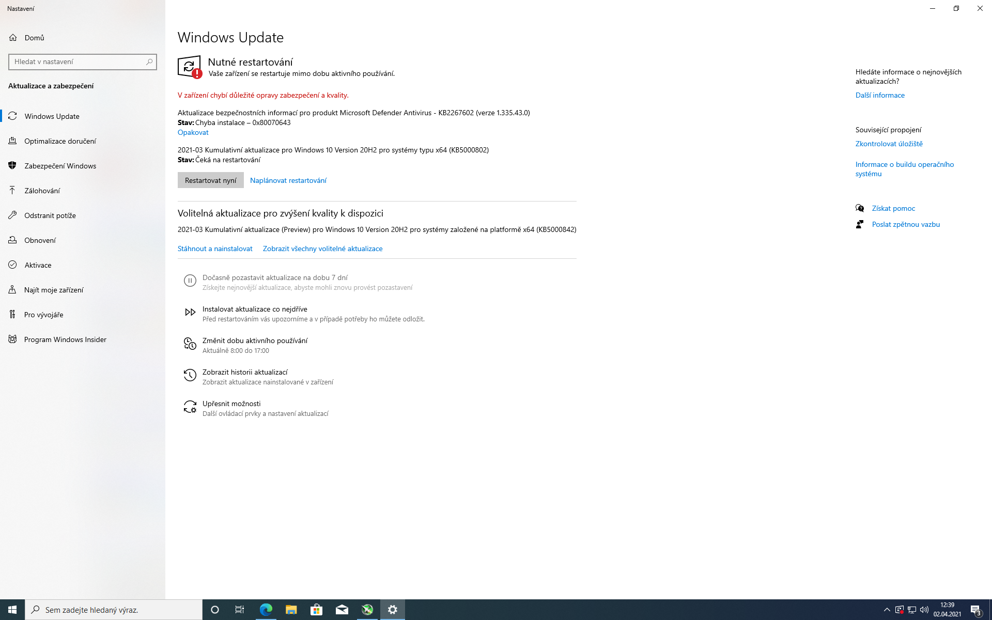Click the history icon for Zobrazit historii aktualizací
992x620 pixels.
click(190, 375)
